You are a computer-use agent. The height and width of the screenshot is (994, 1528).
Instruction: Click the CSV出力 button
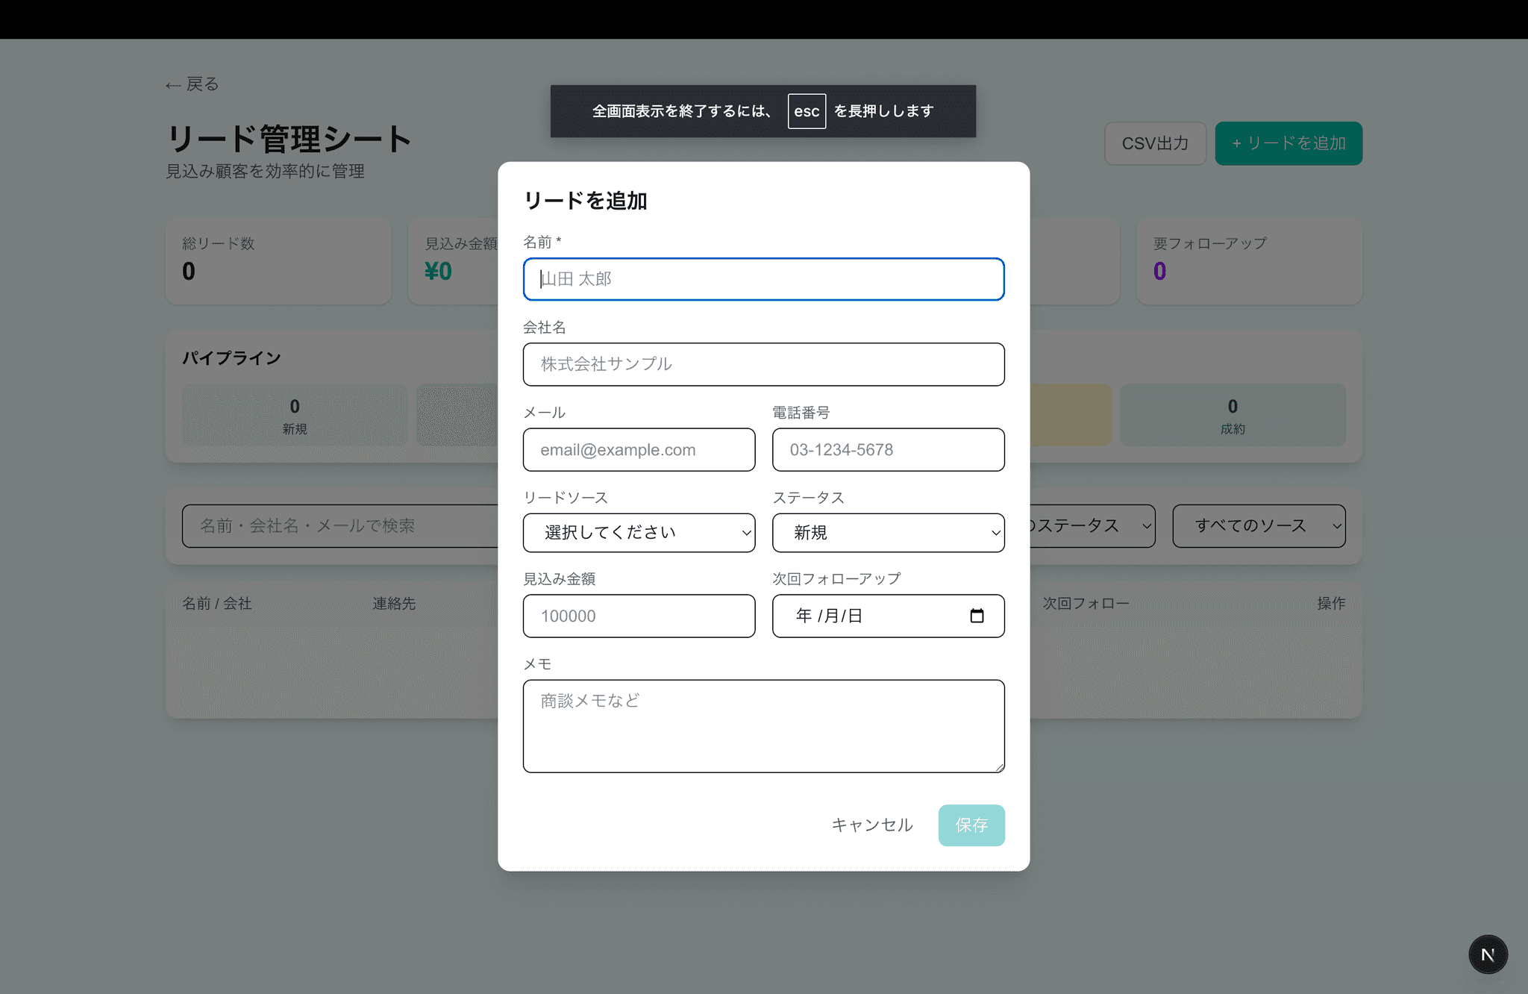tap(1154, 143)
